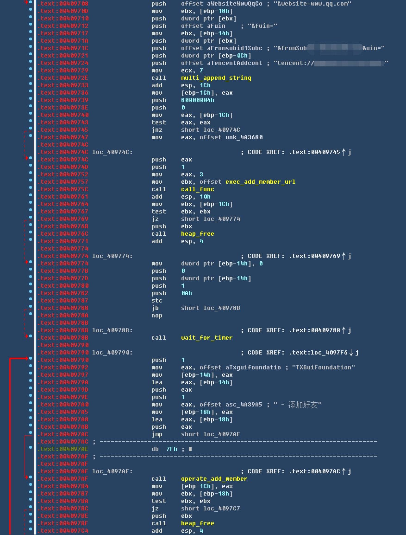
Task: Jump to multi_append_string function name
Action: tap(216, 78)
